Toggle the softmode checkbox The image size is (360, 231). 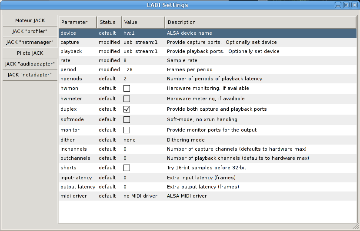pos(127,119)
